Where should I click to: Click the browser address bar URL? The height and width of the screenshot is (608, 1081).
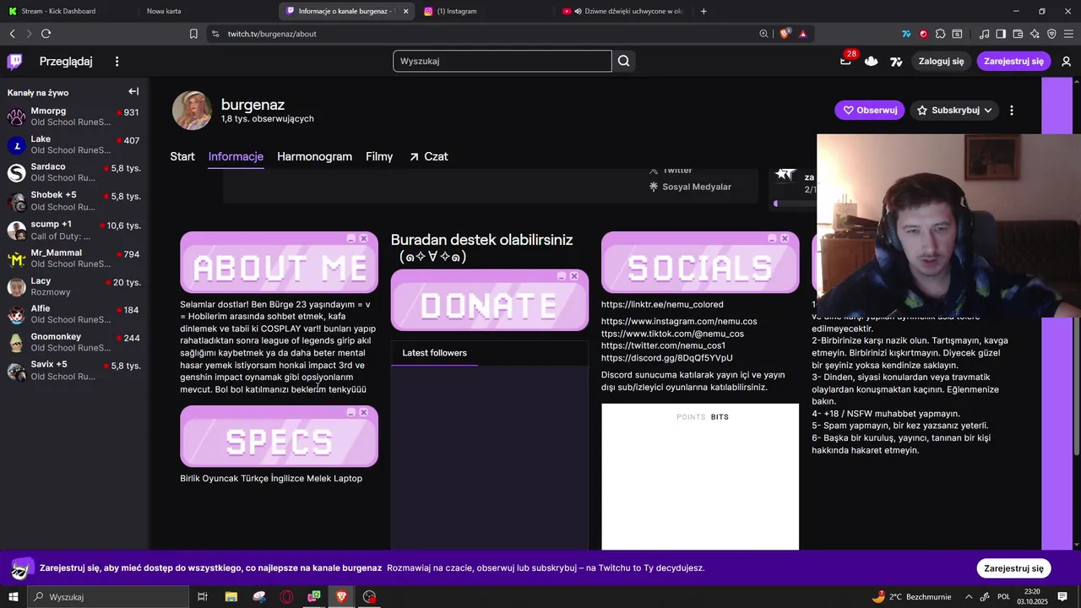[x=272, y=34]
